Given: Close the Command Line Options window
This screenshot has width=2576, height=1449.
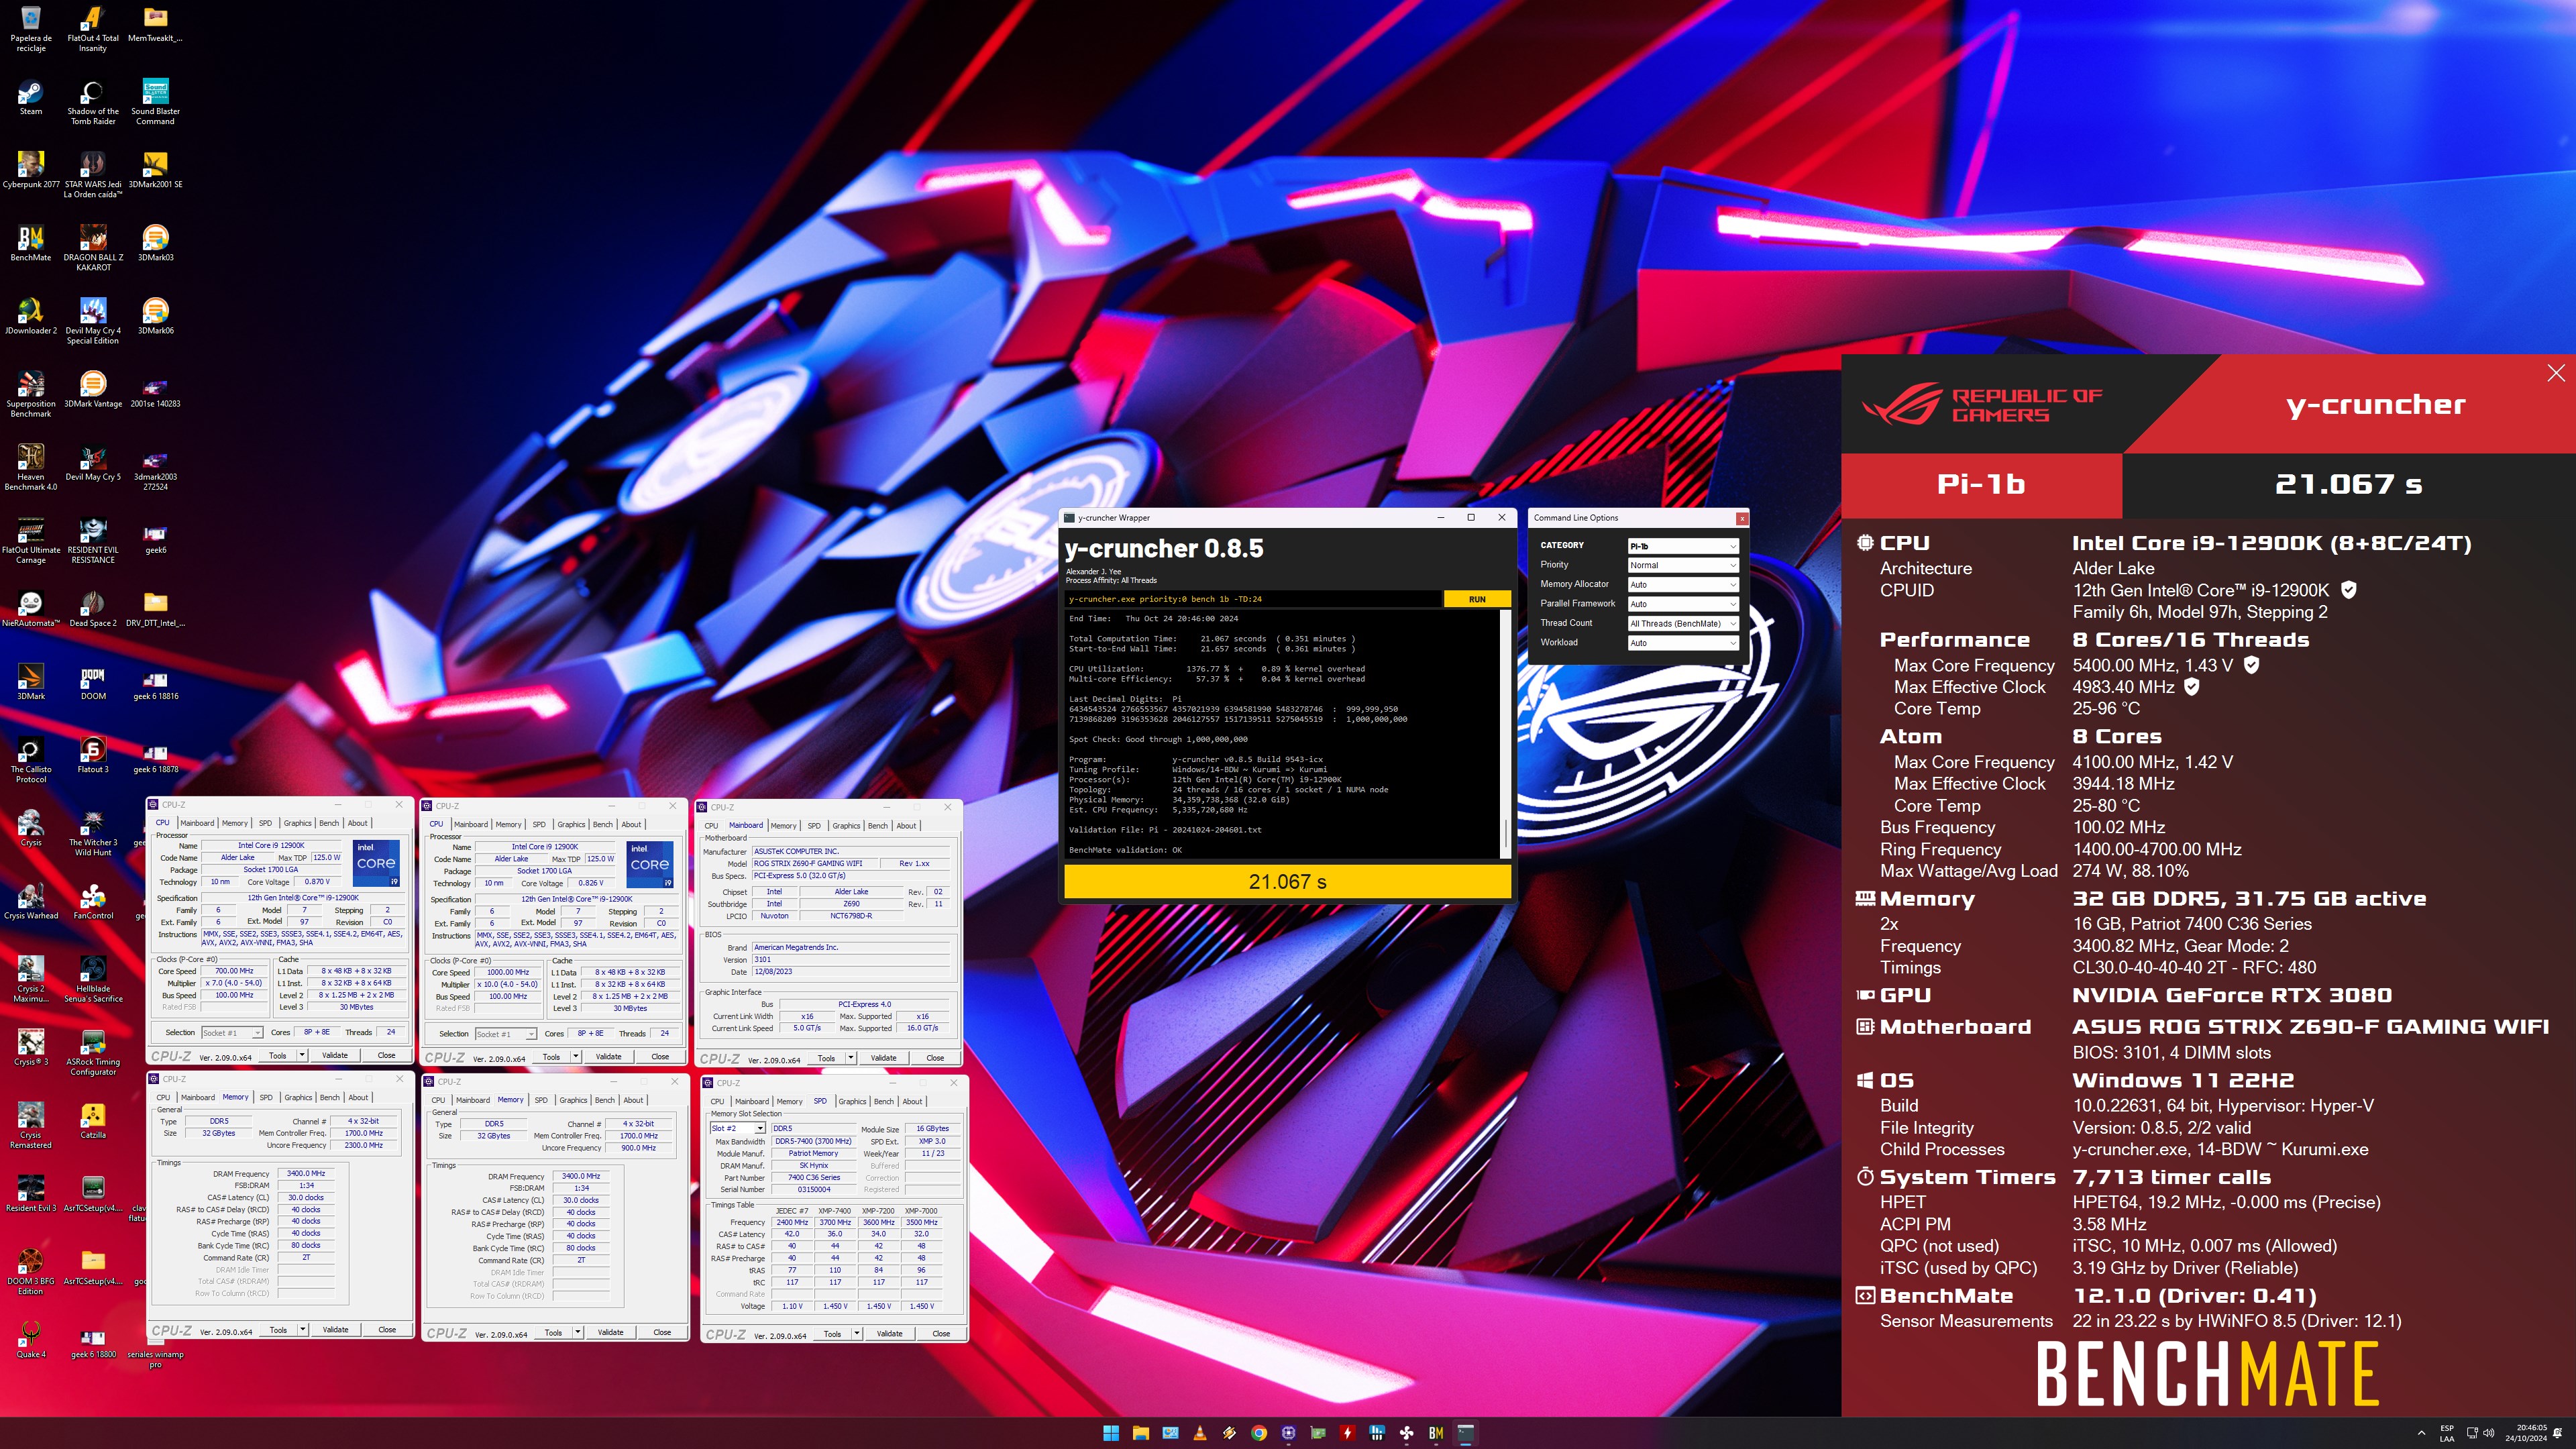Looking at the screenshot, I should 1741,518.
